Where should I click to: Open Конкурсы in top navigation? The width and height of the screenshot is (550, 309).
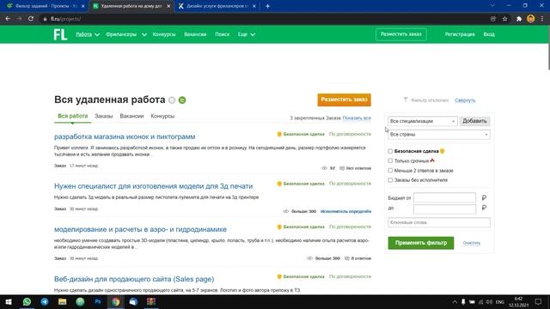pyautogui.click(x=164, y=34)
